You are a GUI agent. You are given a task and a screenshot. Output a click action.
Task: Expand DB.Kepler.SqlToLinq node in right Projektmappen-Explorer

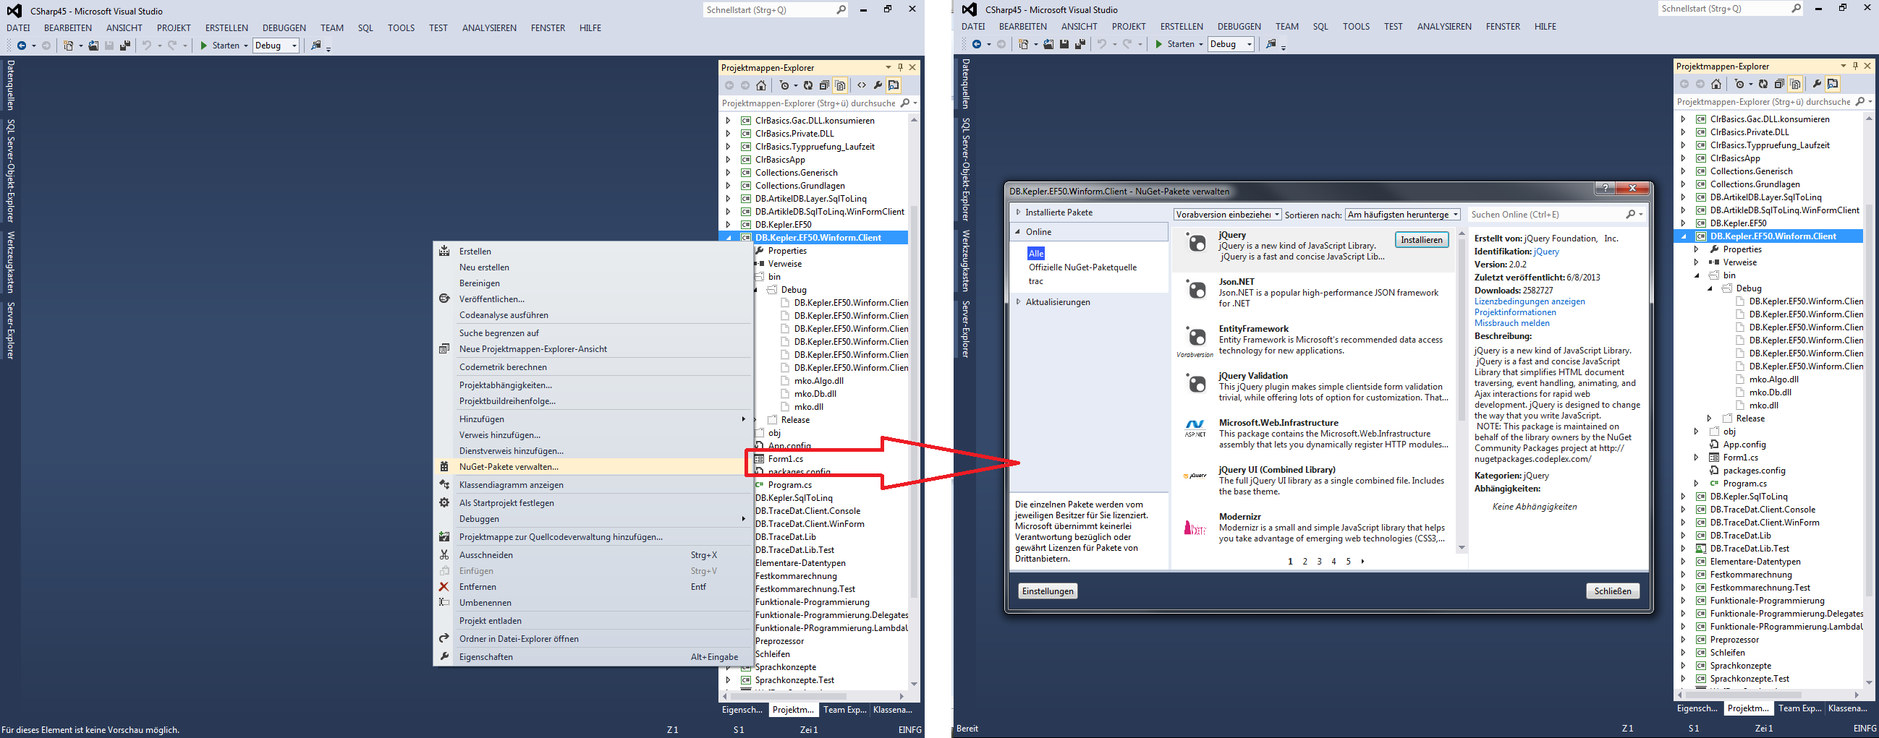(x=1683, y=496)
